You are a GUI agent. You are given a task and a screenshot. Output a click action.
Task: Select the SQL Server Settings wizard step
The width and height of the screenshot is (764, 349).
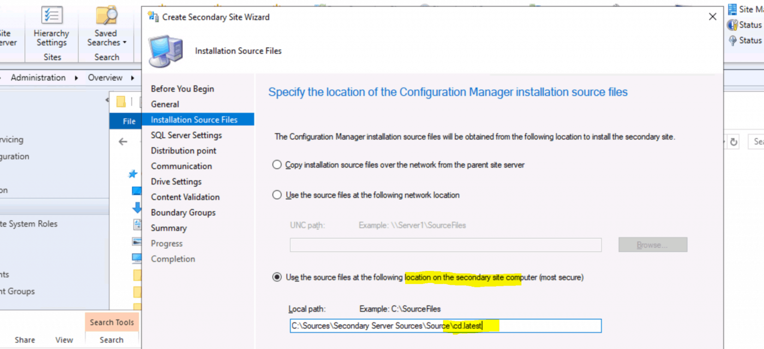186,135
